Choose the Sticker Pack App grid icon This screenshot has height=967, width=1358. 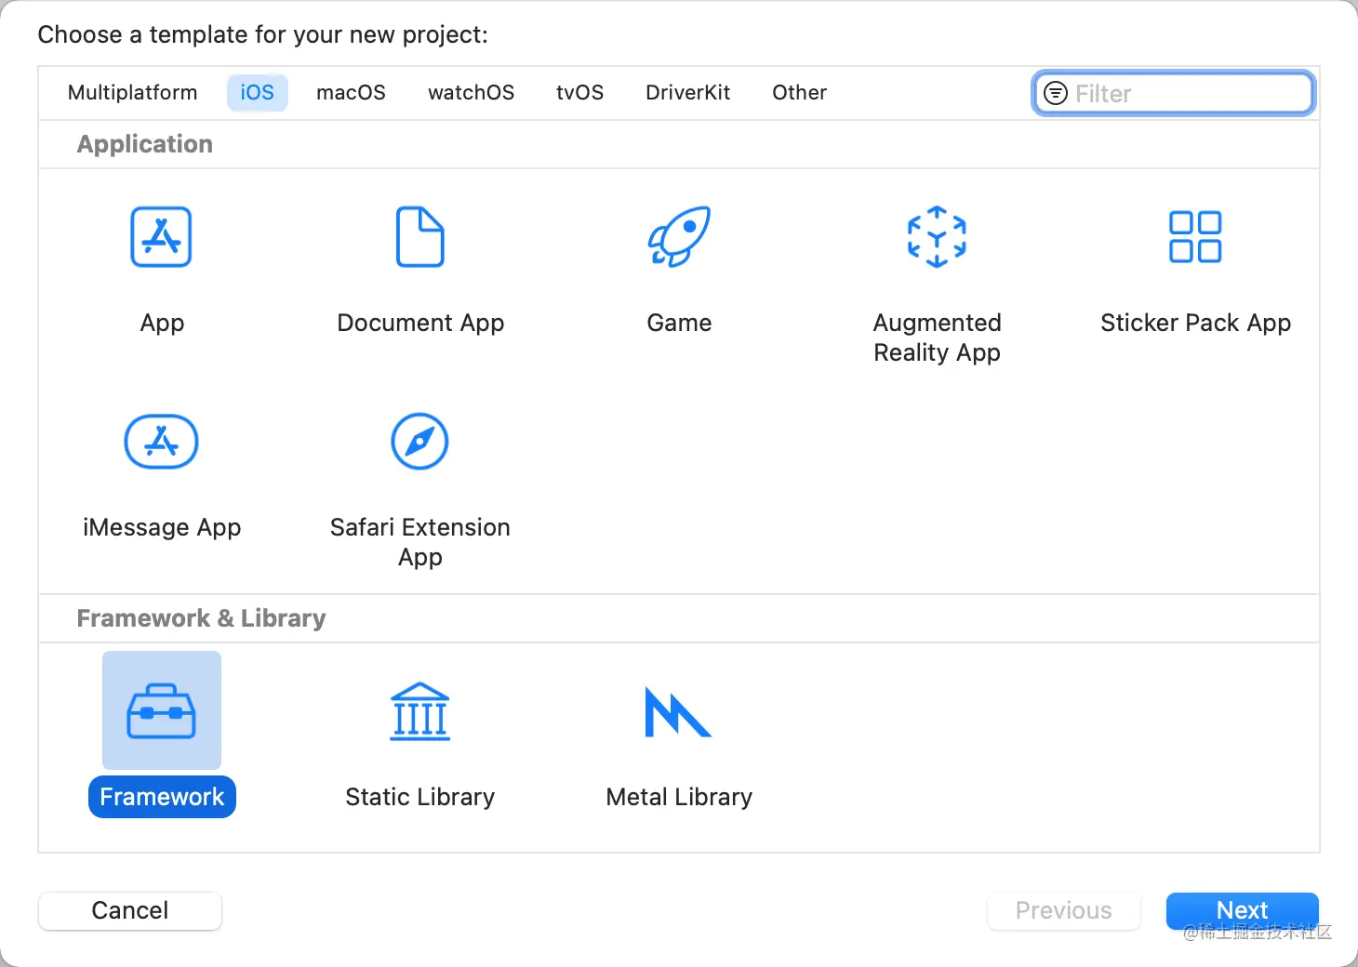(x=1195, y=236)
